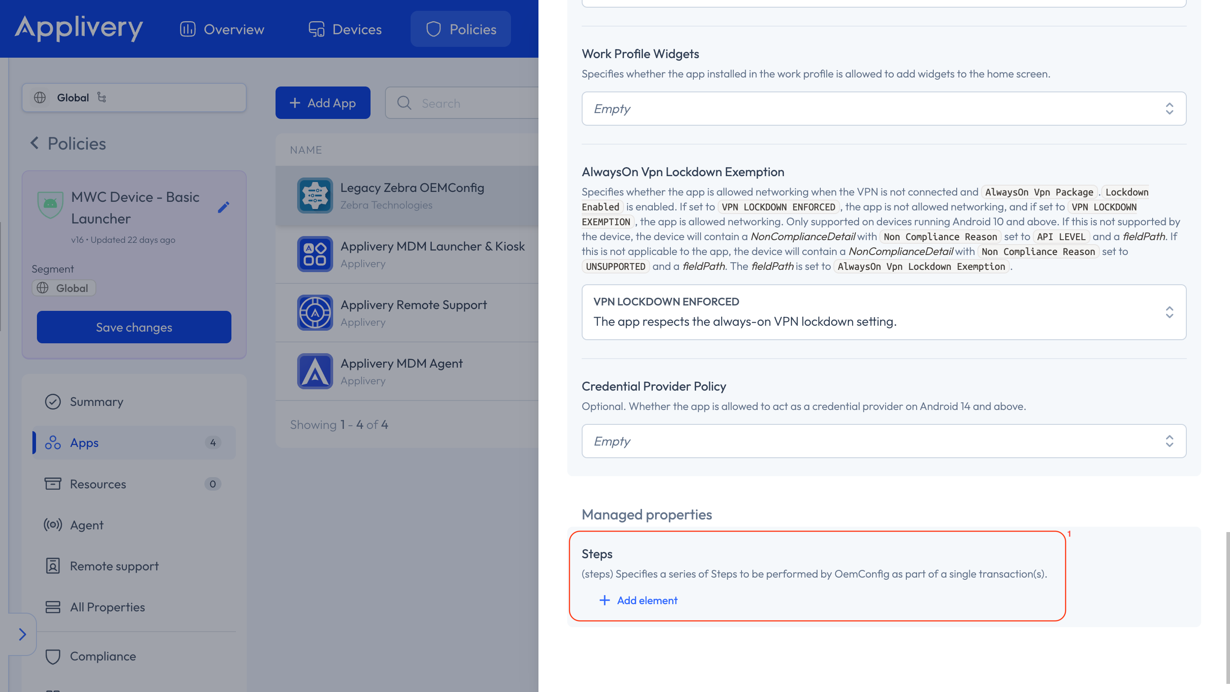1230x692 pixels.
Task: Open the Work Profile Widgets dropdown
Action: pyautogui.click(x=883, y=109)
